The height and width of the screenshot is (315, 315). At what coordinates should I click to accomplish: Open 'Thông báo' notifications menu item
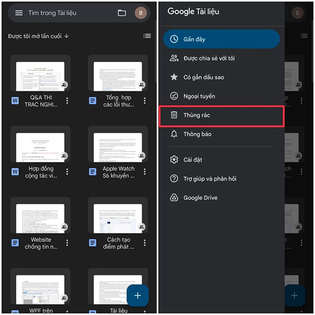pos(221,134)
